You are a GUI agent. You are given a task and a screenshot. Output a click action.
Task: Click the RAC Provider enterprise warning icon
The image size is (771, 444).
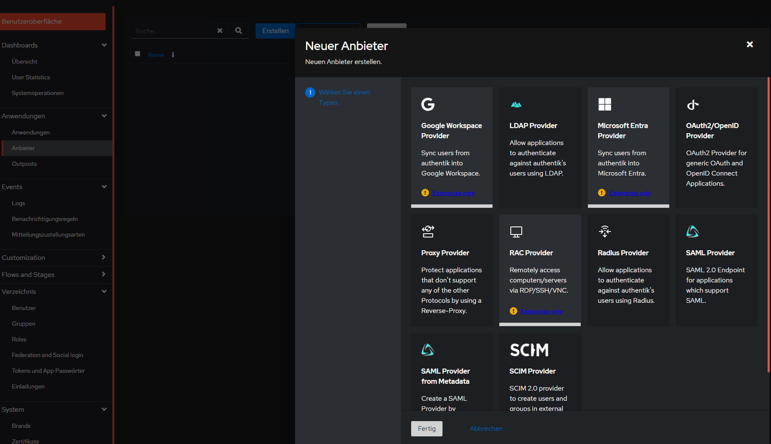point(513,311)
